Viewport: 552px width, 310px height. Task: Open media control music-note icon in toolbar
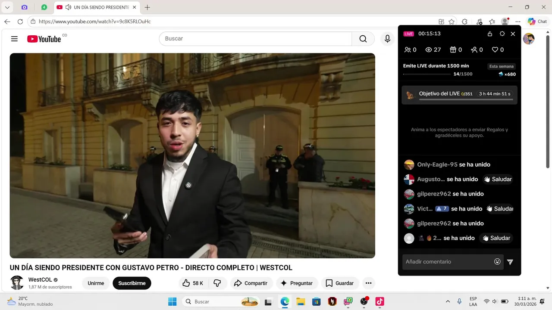(x=479, y=22)
